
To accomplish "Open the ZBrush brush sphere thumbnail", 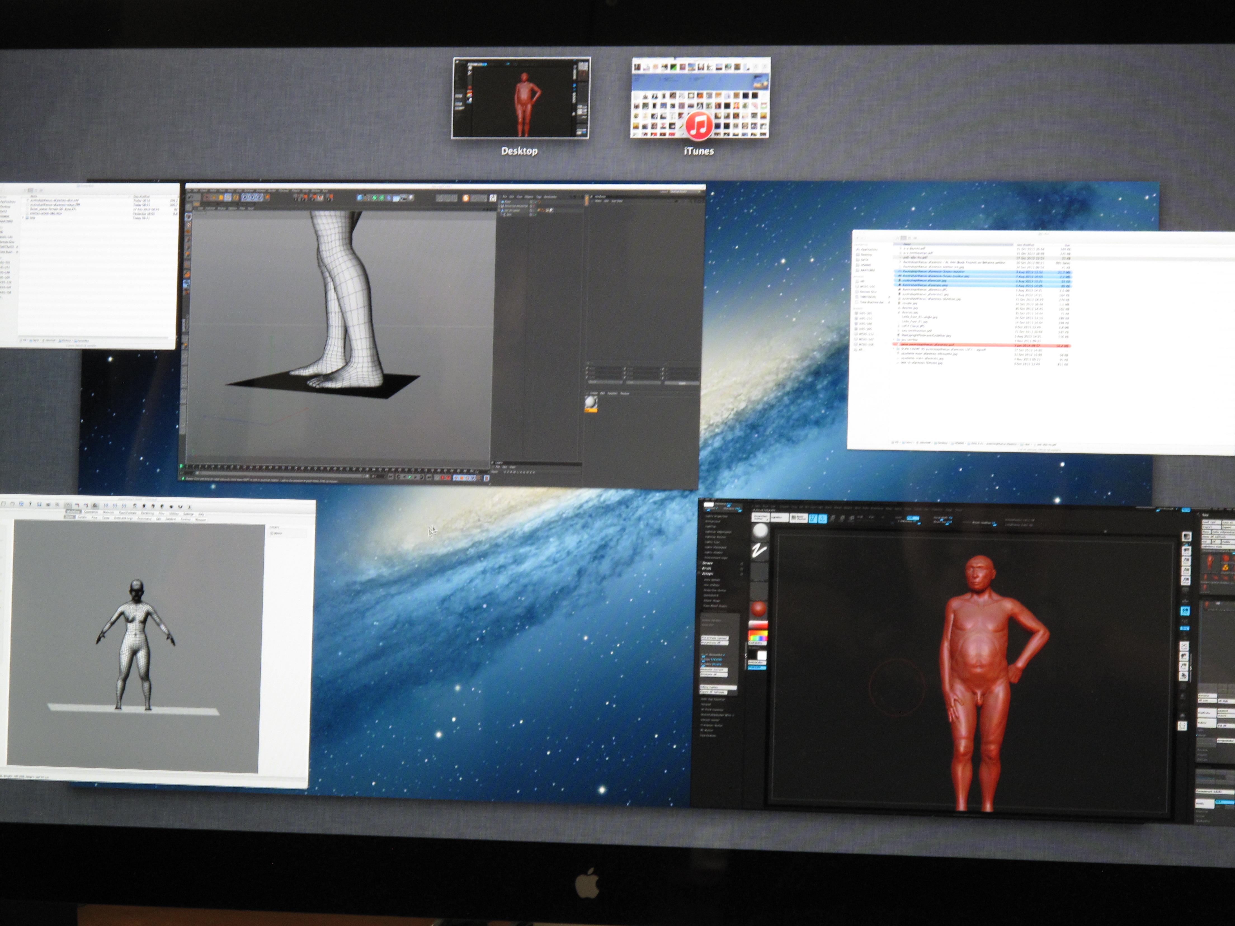I will (x=760, y=531).
